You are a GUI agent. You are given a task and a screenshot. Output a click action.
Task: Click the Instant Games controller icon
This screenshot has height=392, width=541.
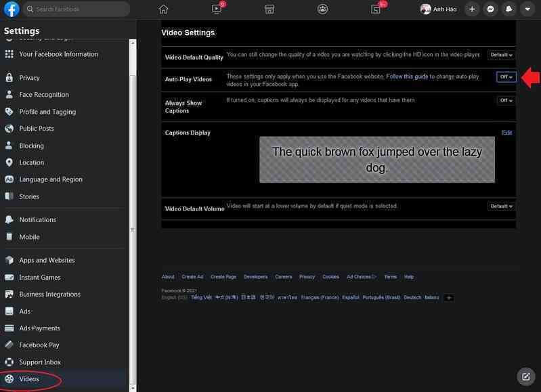click(9, 277)
